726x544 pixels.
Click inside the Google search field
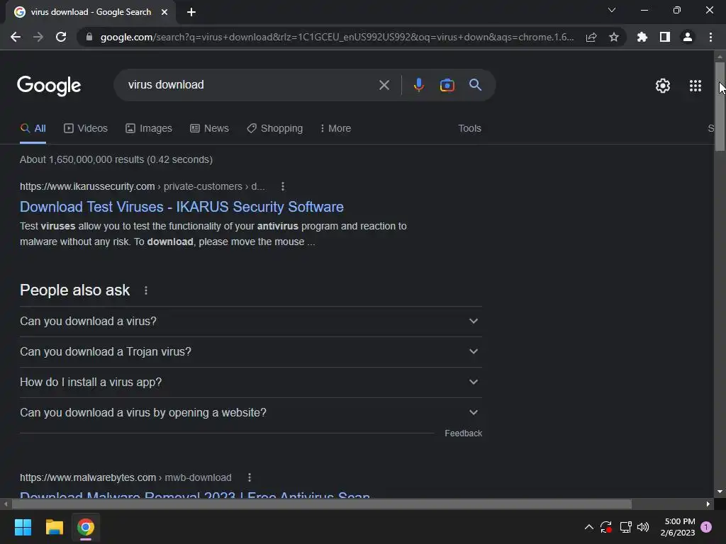point(250,85)
